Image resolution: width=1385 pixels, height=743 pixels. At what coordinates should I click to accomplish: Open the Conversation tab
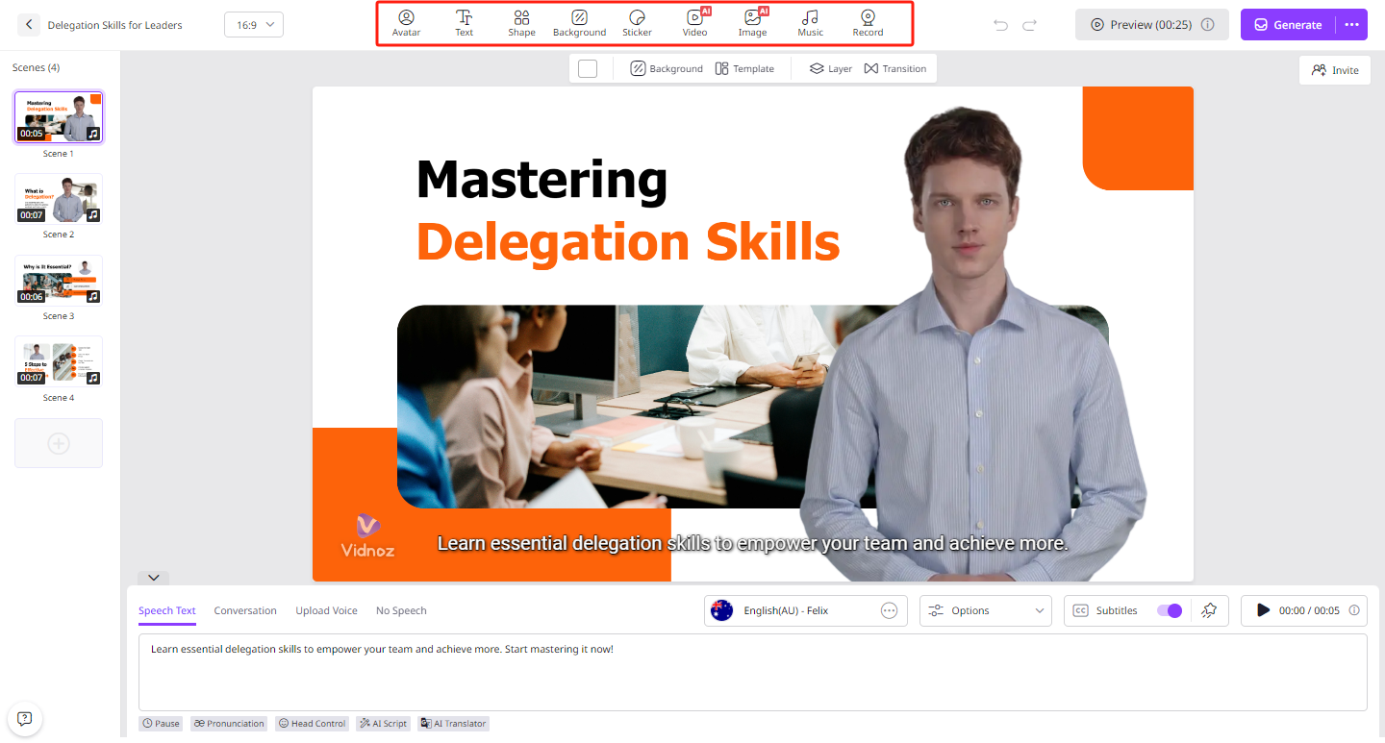click(x=245, y=609)
